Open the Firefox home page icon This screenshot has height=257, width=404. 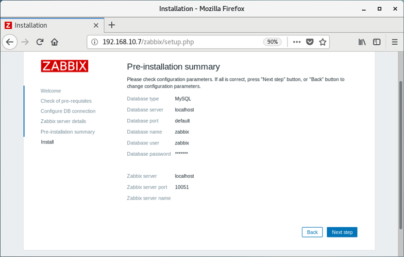(x=55, y=42)
